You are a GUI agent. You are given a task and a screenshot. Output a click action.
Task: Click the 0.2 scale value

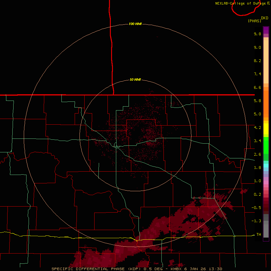point(257,195)
